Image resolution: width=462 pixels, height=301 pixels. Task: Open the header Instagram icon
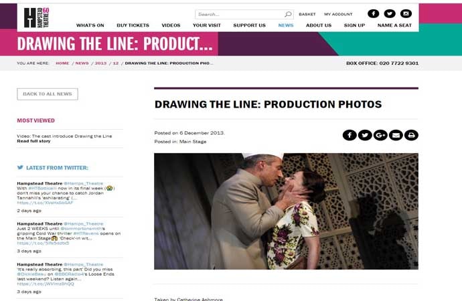406,13
